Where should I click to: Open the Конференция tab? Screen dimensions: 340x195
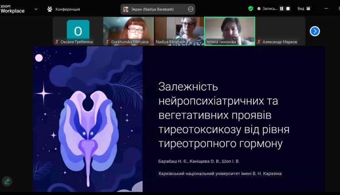tap(67, 9)
